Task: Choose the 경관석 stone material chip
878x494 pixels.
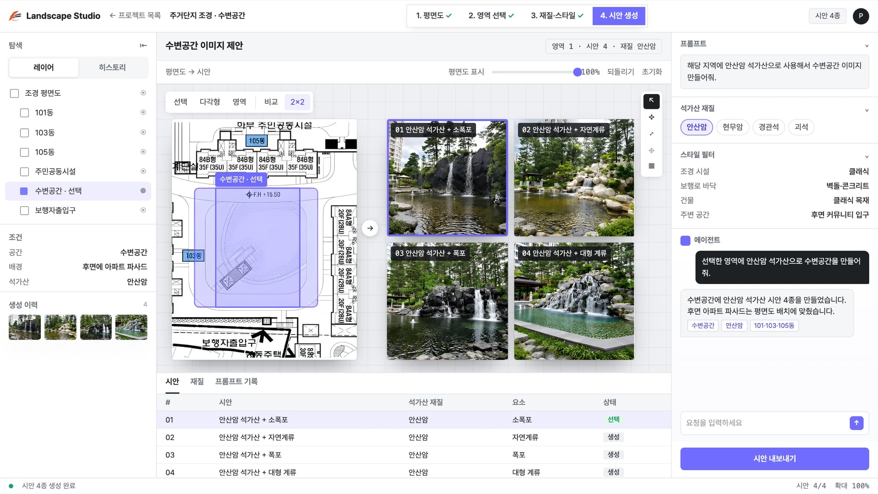Action: click(769, 127)
